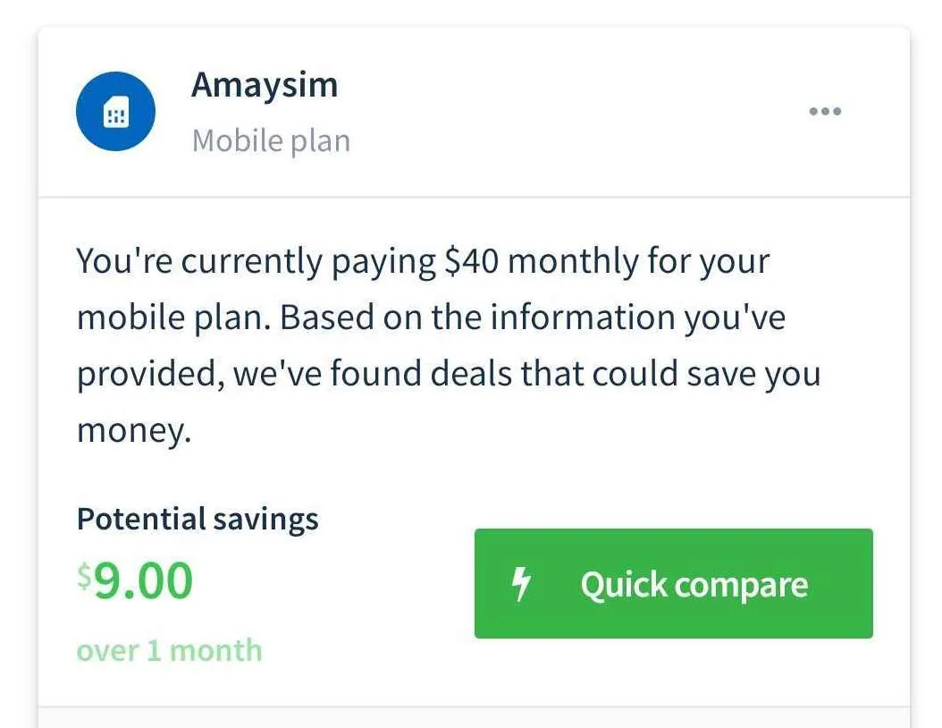The width and height of the screenshot is (942, 728).
Task: Click the grey strip below the card
Action: pos(474,718)
